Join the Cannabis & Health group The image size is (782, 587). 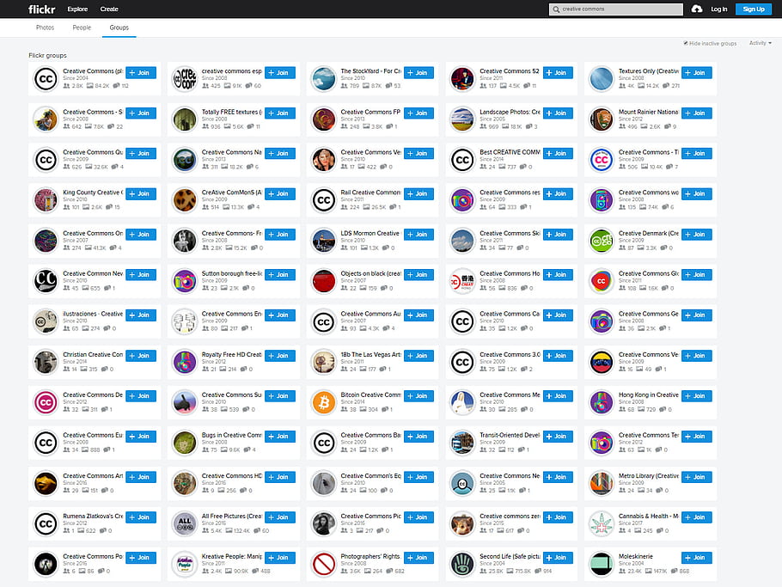tap(697, 517)
